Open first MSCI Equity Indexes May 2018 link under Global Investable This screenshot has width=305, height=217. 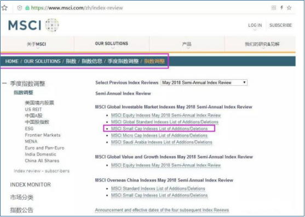[x=166, y=115]
